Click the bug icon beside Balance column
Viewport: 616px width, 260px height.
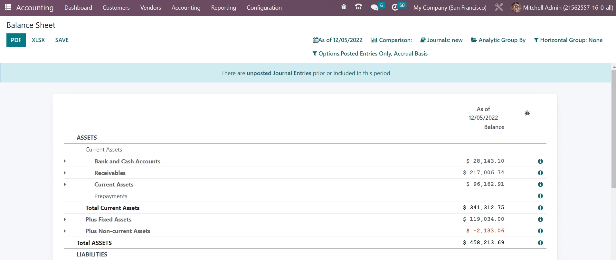point(527,113)
